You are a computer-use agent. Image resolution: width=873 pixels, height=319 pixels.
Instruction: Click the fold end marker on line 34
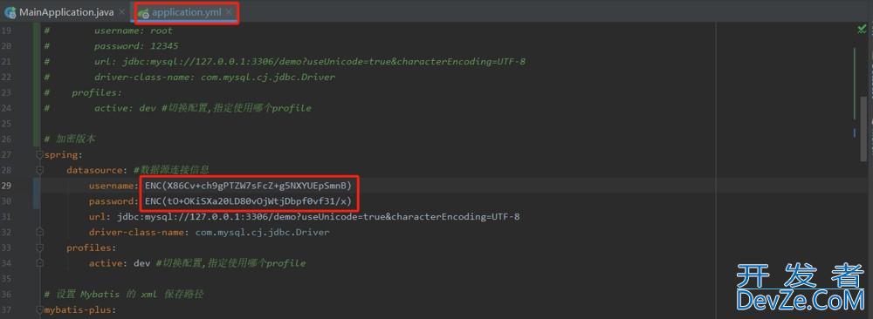39,263
